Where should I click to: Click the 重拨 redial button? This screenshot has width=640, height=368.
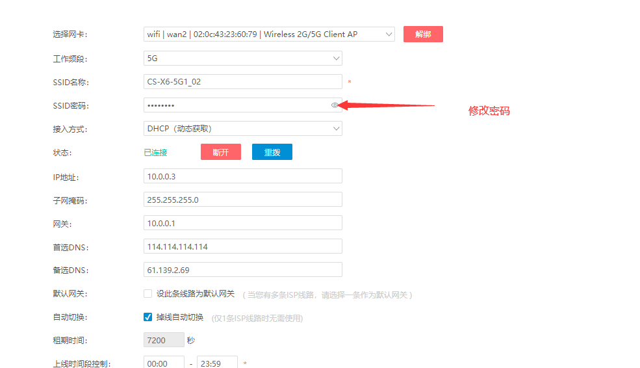pyautogui.click(x=272, y=152)
